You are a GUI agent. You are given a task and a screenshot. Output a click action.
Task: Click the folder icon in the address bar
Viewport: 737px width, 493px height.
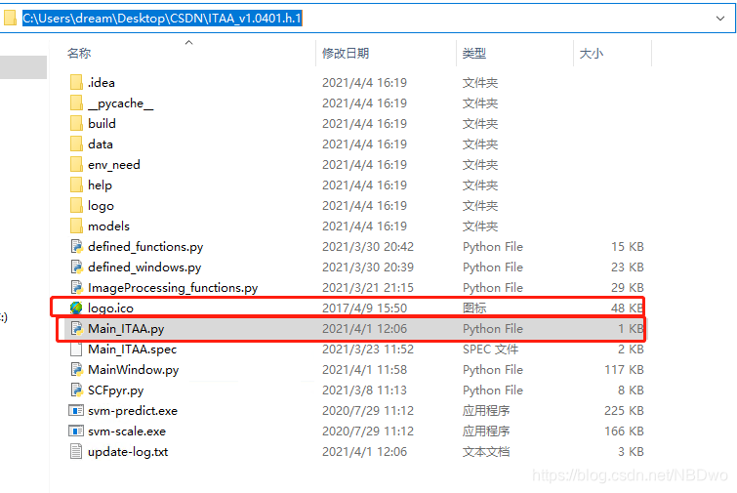coord(10,18)
